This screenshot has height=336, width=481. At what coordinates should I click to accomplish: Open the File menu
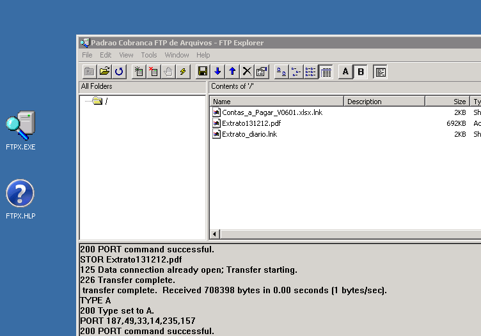pos(87,55)
